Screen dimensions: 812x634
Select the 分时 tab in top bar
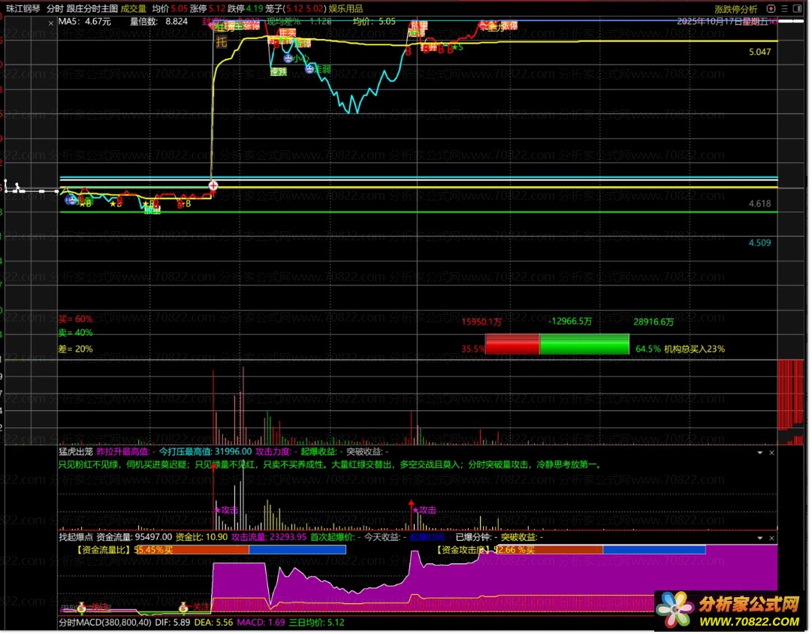(x=55, y=9)
